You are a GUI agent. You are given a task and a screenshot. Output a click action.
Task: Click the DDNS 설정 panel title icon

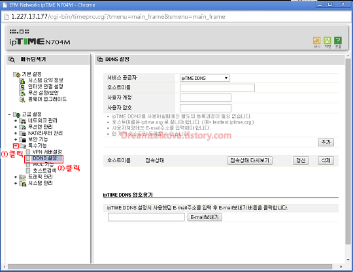click(x=100, y=59)
